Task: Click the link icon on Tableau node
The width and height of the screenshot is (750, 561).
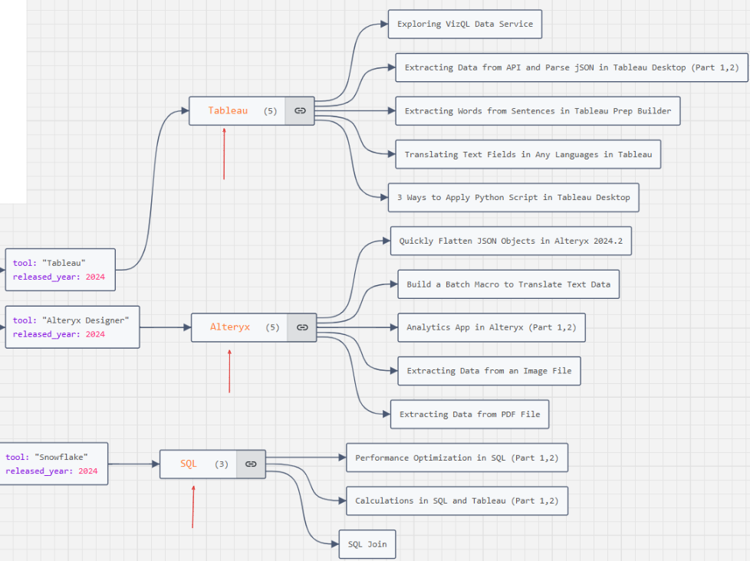Action: pyautogui.click(x=300, y=111)
